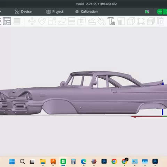Activate the Lay on Face tool
This screenshot has width=167, height=167.
[x=62, y=21]
